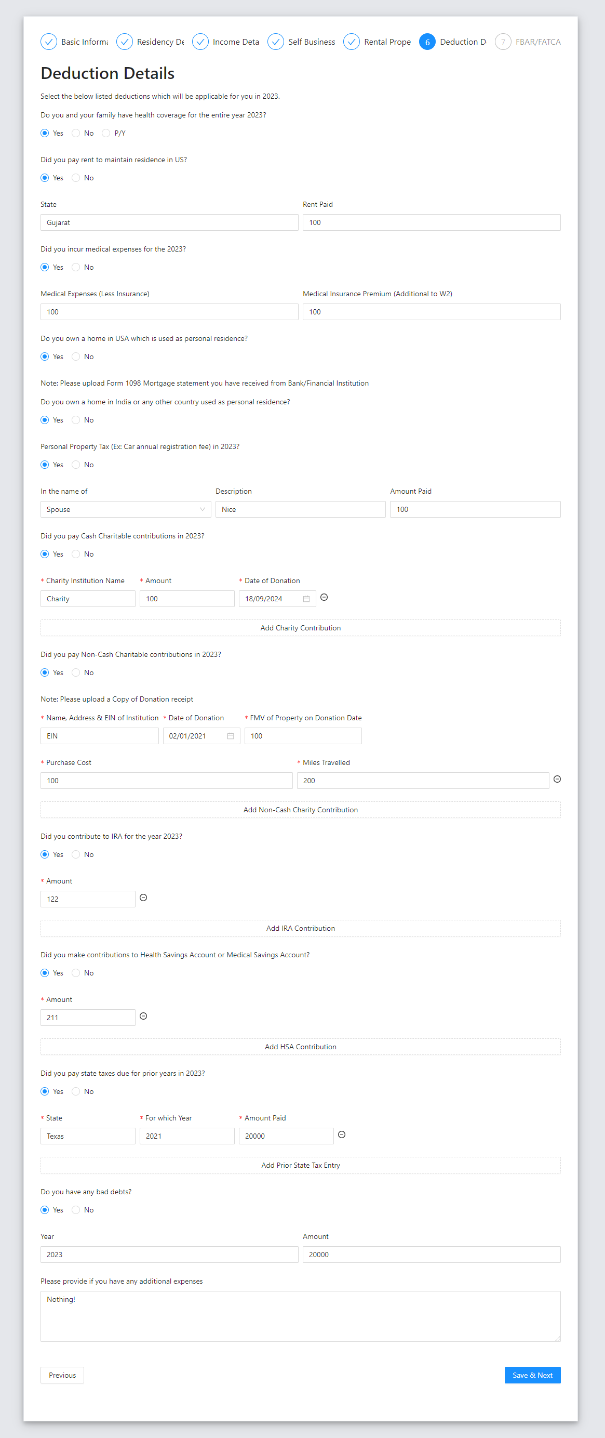Select P/Y for health coverage question
The height and width of the screenshot is (1438, 605).
106,133
